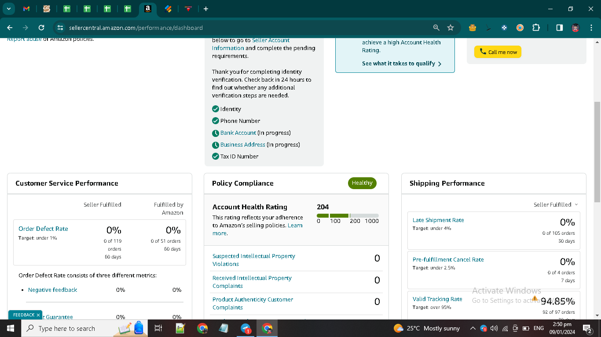Select the "0 of 105 orders" text
This screenshot has width=601, height=337.
pos(559,233)
